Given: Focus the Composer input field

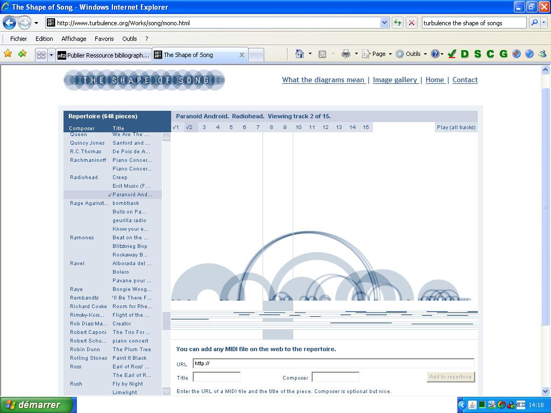Looking at the screenshot, I should point(336,377).
